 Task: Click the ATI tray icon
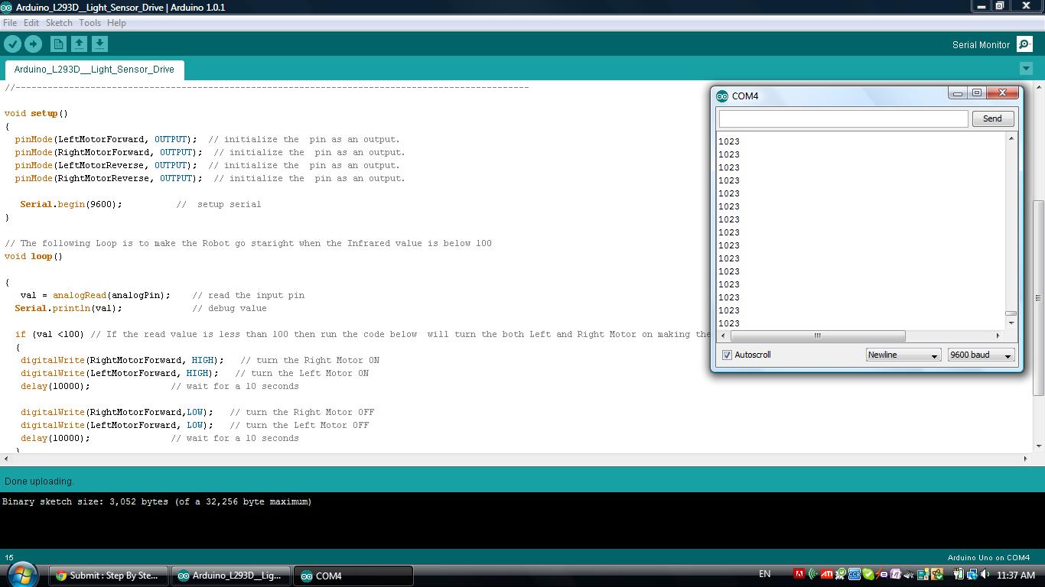pos(827,574)
